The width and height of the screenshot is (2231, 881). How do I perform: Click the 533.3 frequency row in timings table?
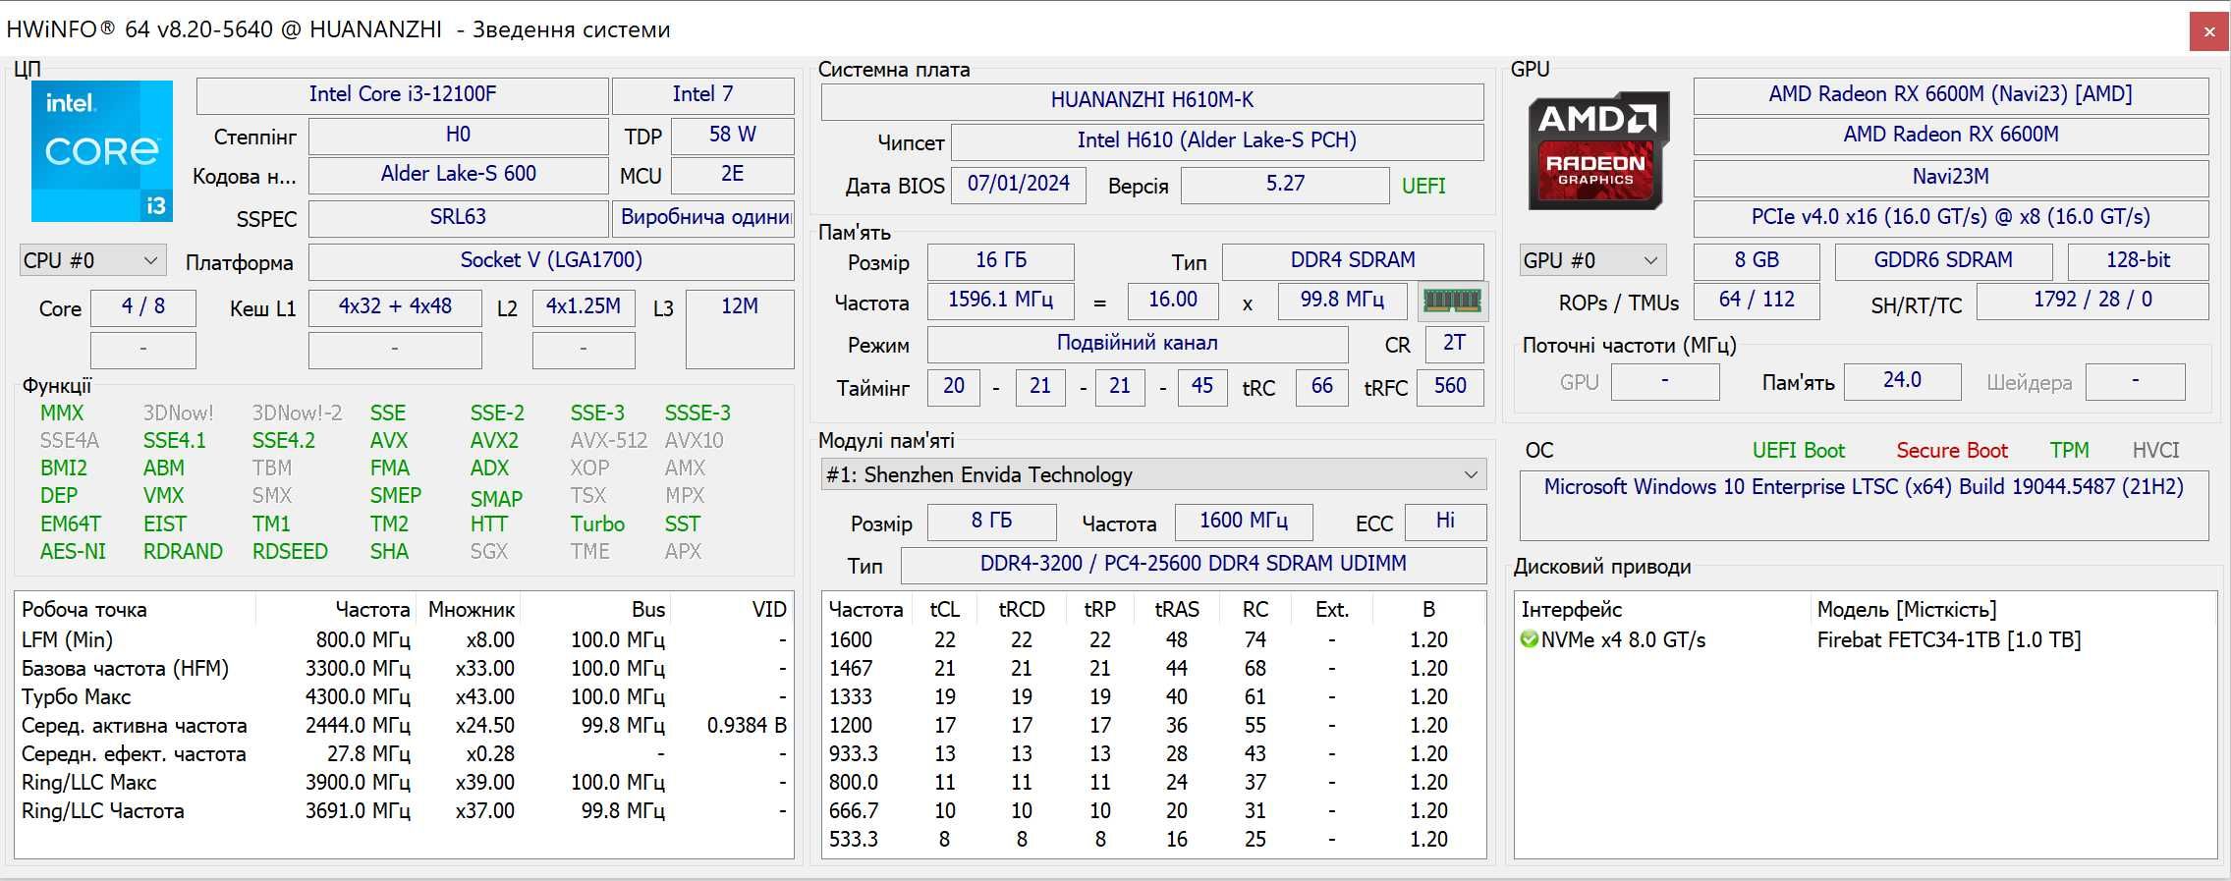point(1153,840)
